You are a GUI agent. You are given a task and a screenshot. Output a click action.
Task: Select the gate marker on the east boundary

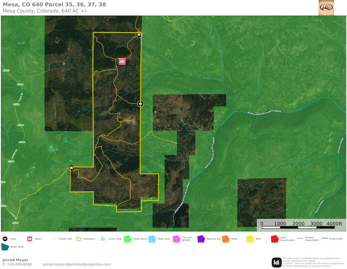140,104
